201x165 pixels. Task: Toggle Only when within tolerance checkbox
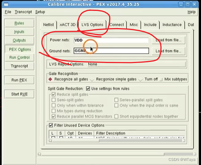53,105
